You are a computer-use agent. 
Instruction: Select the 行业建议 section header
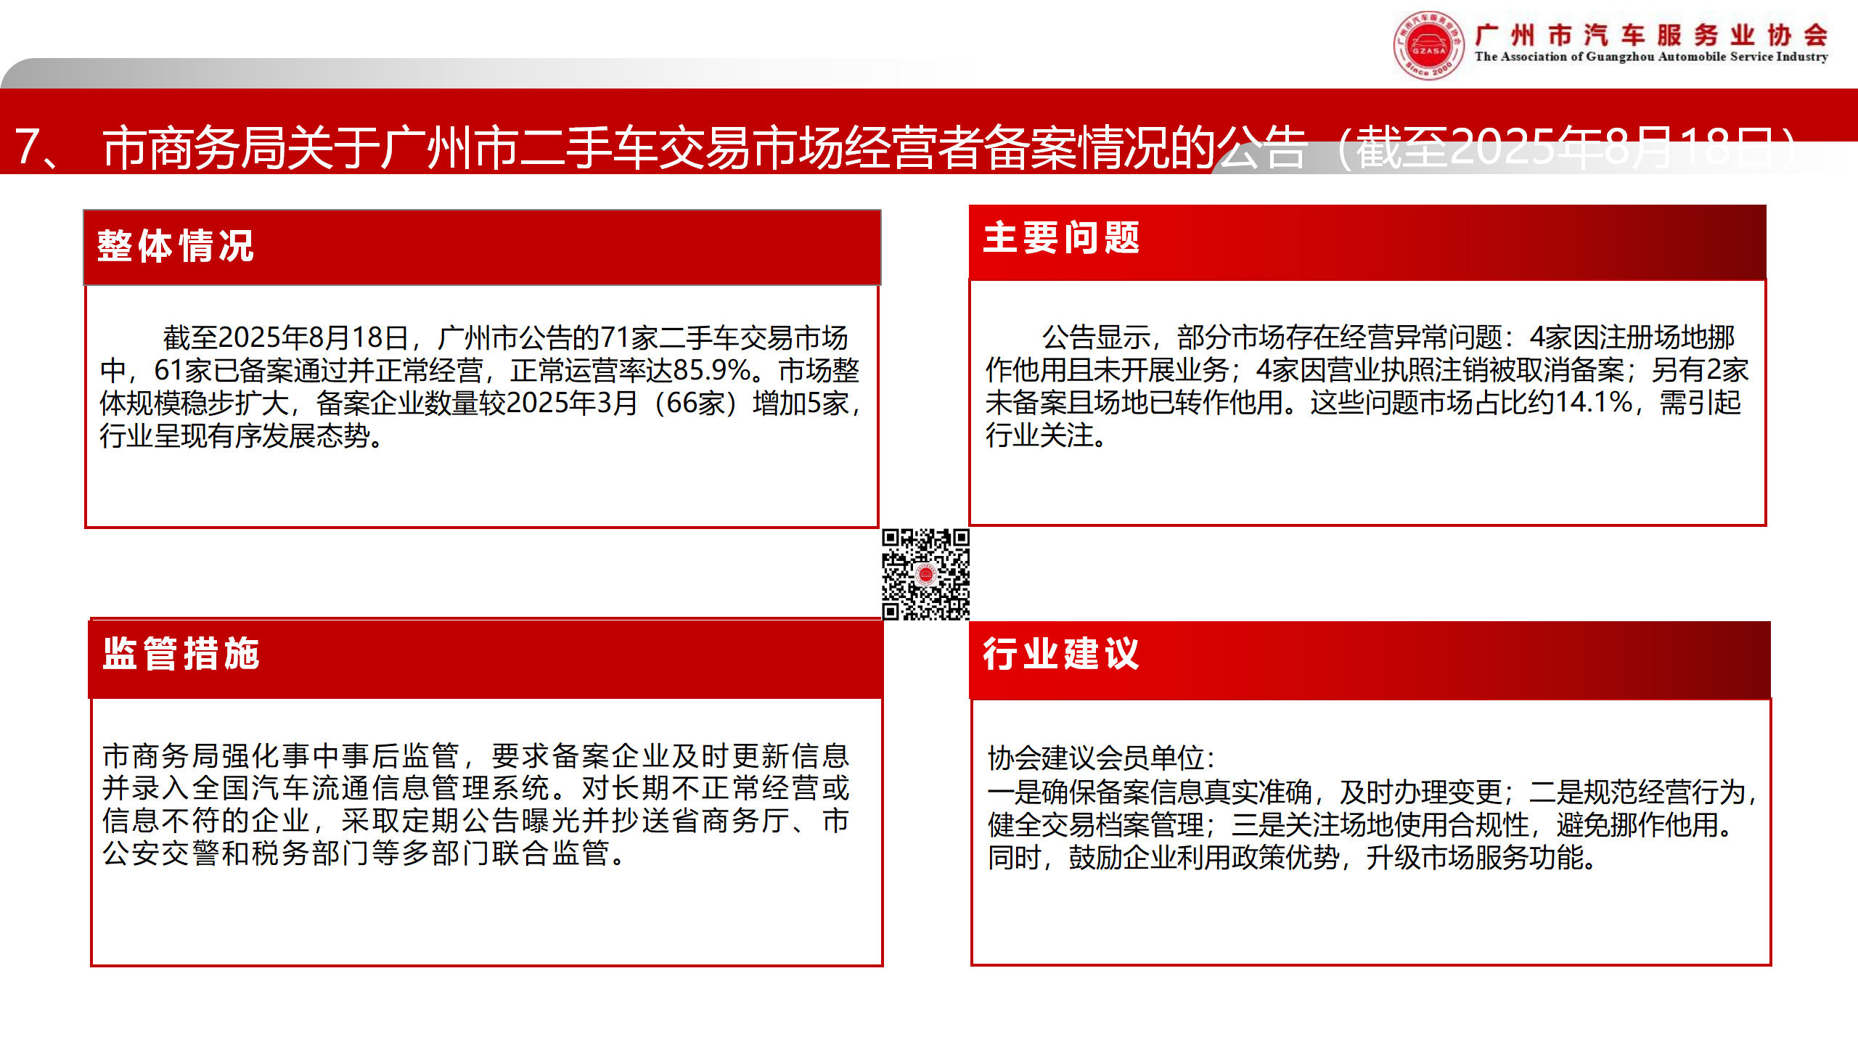click(x=1370, y=660)
